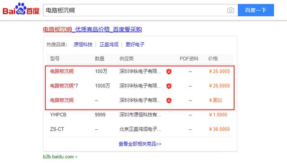Click the 价格 column header

(x=213, y=59)
